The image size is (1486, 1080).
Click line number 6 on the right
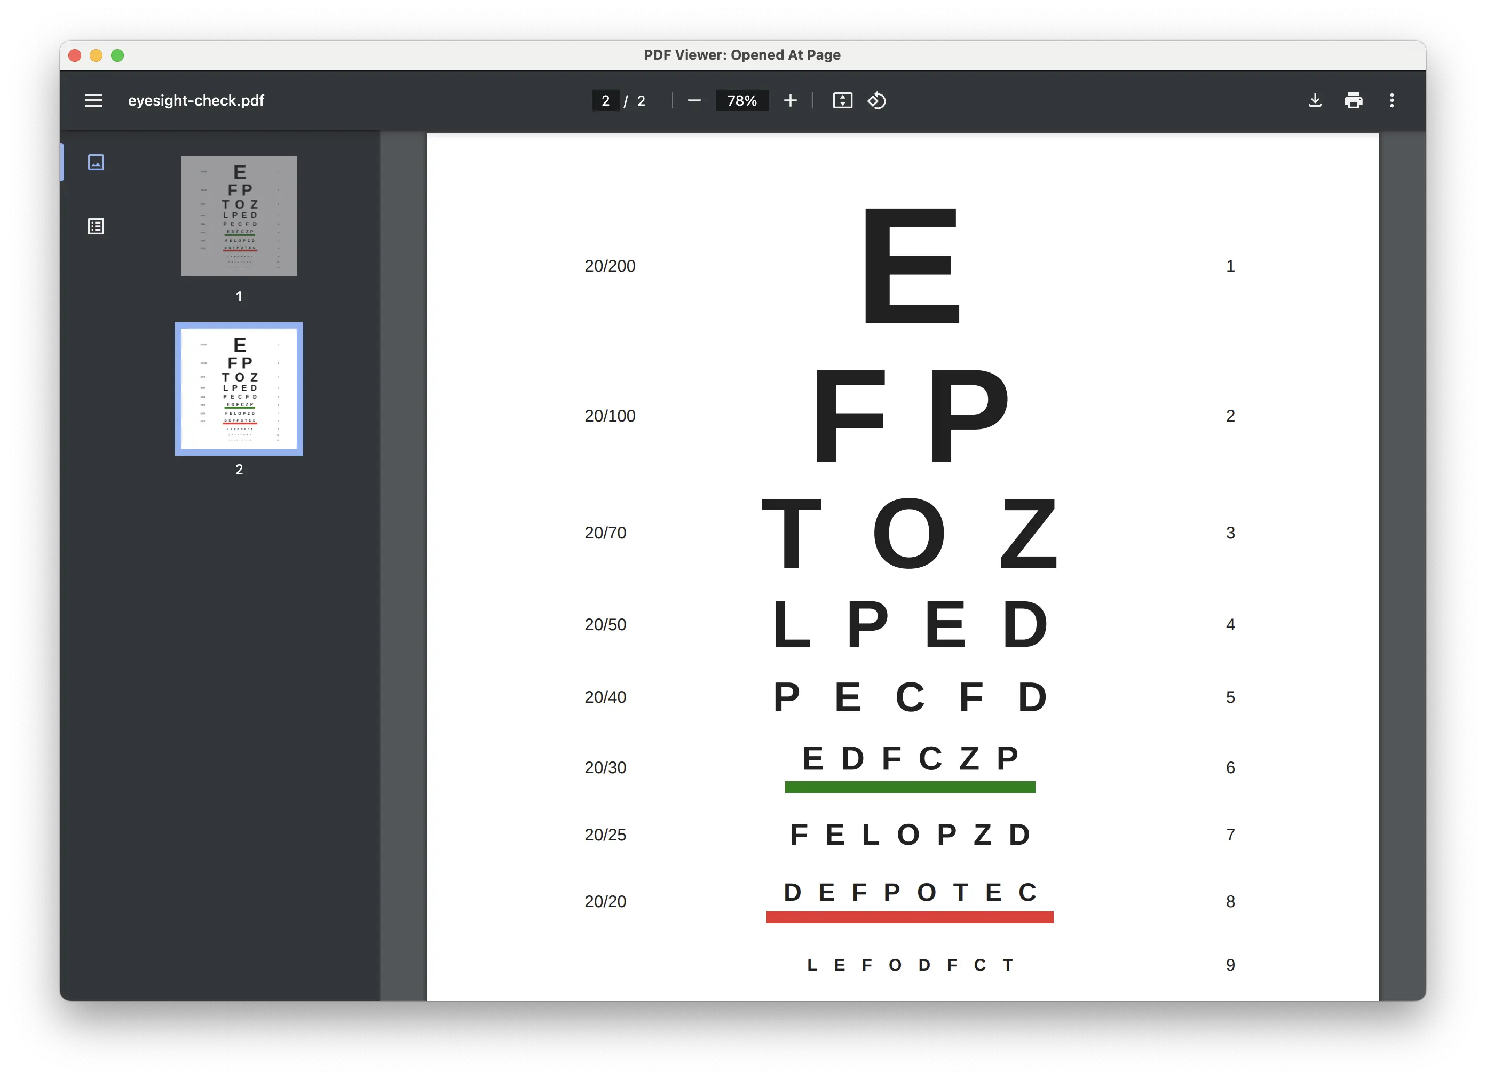[x=1230, y=767]
